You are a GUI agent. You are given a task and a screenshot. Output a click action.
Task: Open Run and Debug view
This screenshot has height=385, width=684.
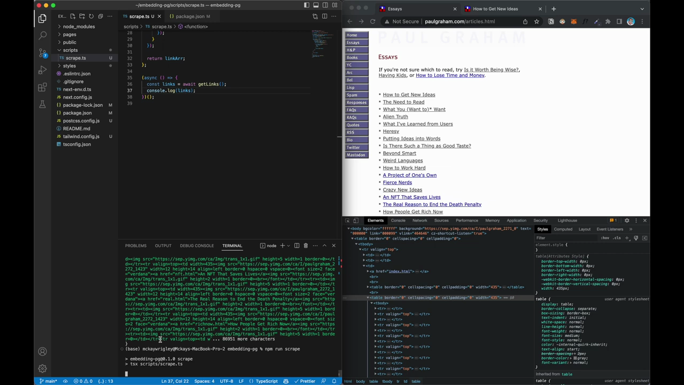pyautogui.click(x=42, y=70)
